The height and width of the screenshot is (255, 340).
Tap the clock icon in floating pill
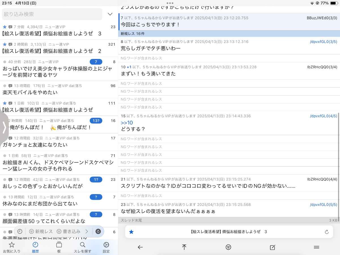(x=20, y=231)
